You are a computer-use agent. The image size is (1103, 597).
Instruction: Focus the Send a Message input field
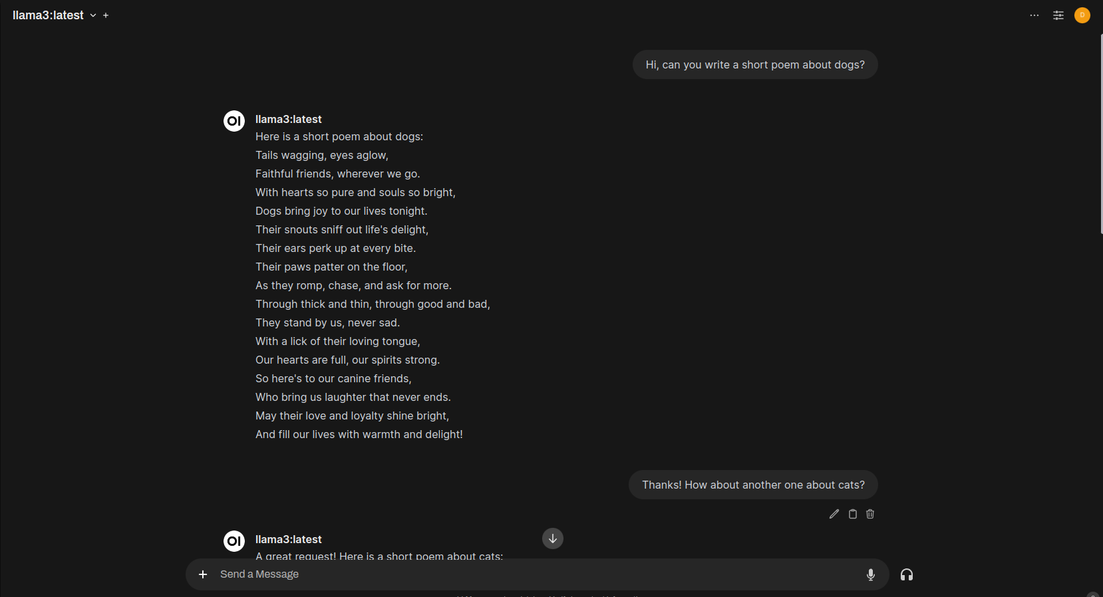(x=538, y=574)
